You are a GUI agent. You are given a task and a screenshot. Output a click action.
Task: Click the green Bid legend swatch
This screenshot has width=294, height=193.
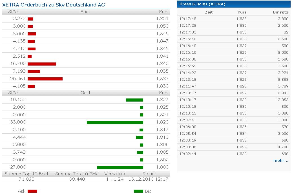[138, 191]
